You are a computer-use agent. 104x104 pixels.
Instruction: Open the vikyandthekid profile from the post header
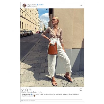(x=32, y=5)
